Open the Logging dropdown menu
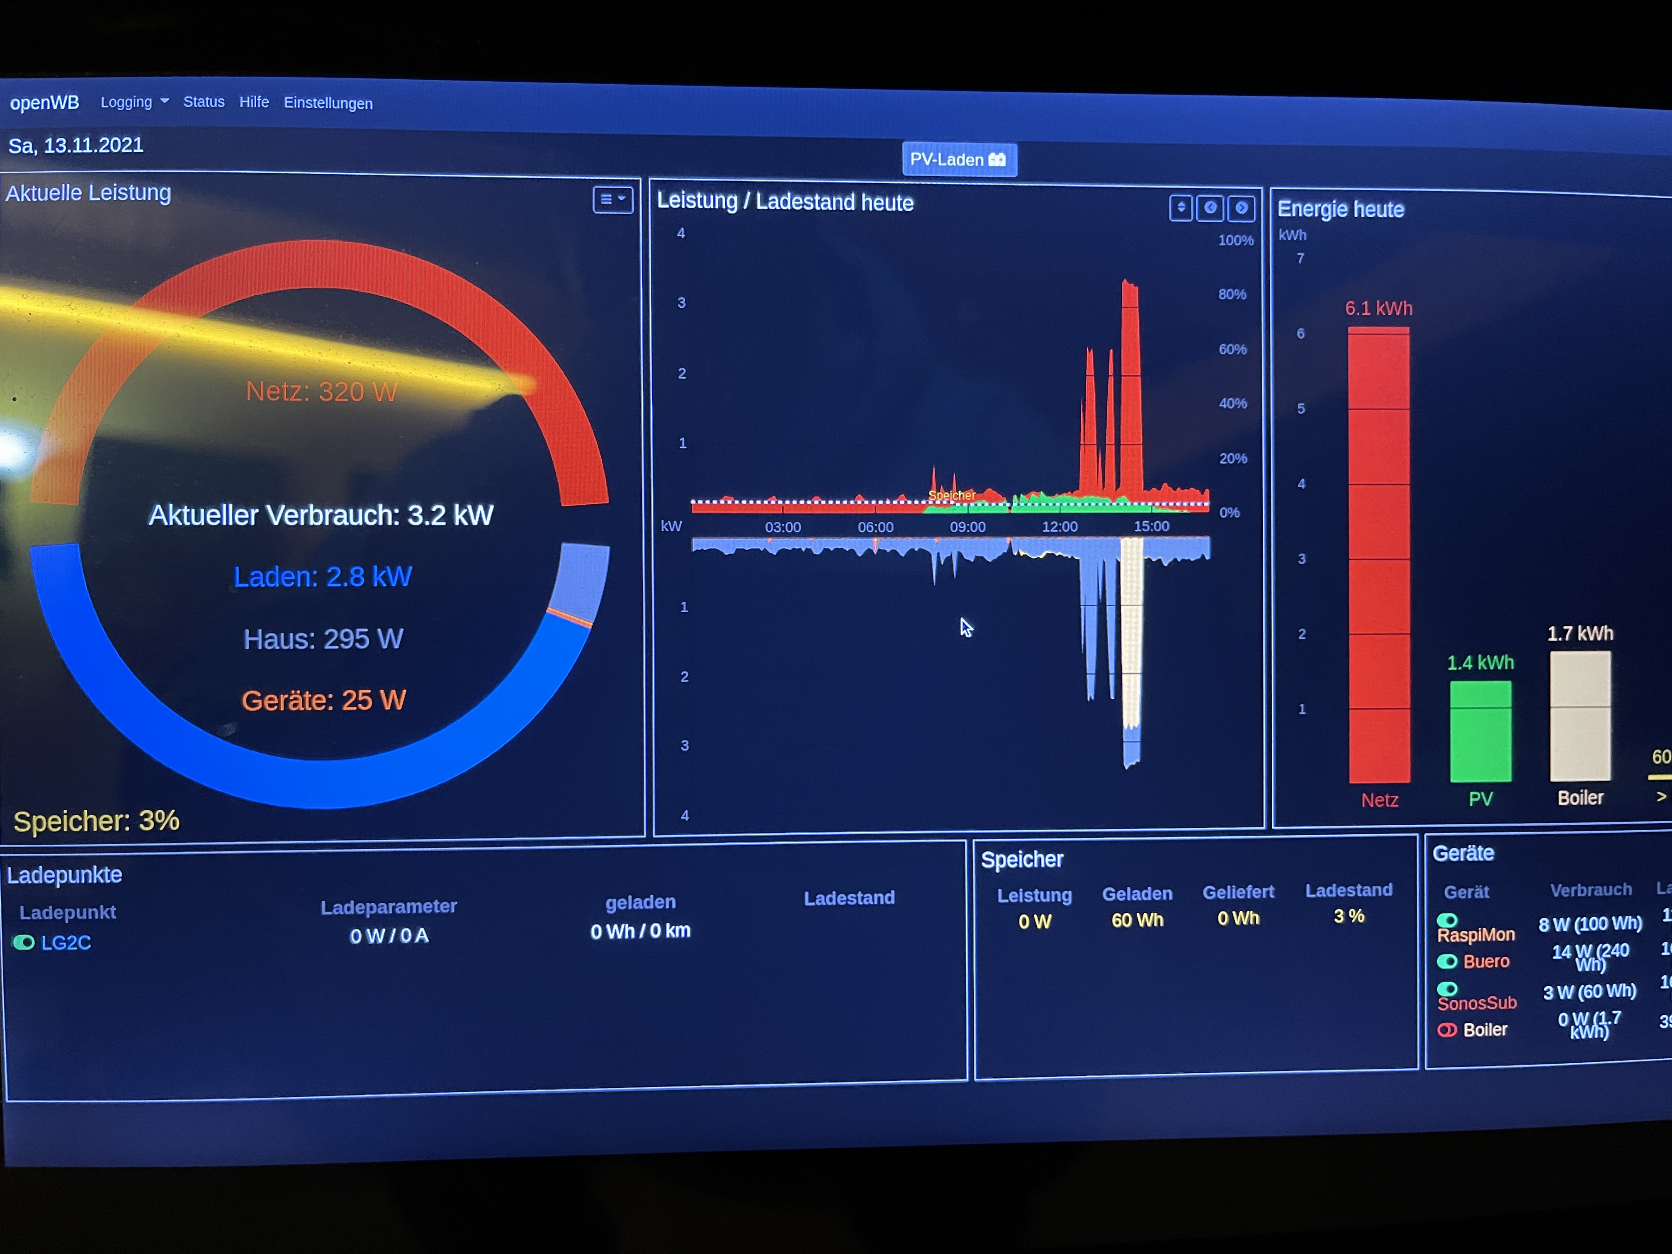 [x=134, y=102]
